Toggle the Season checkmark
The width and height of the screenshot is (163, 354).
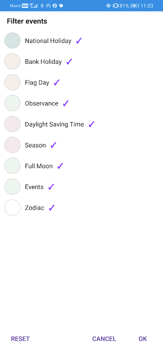point(53,145)
